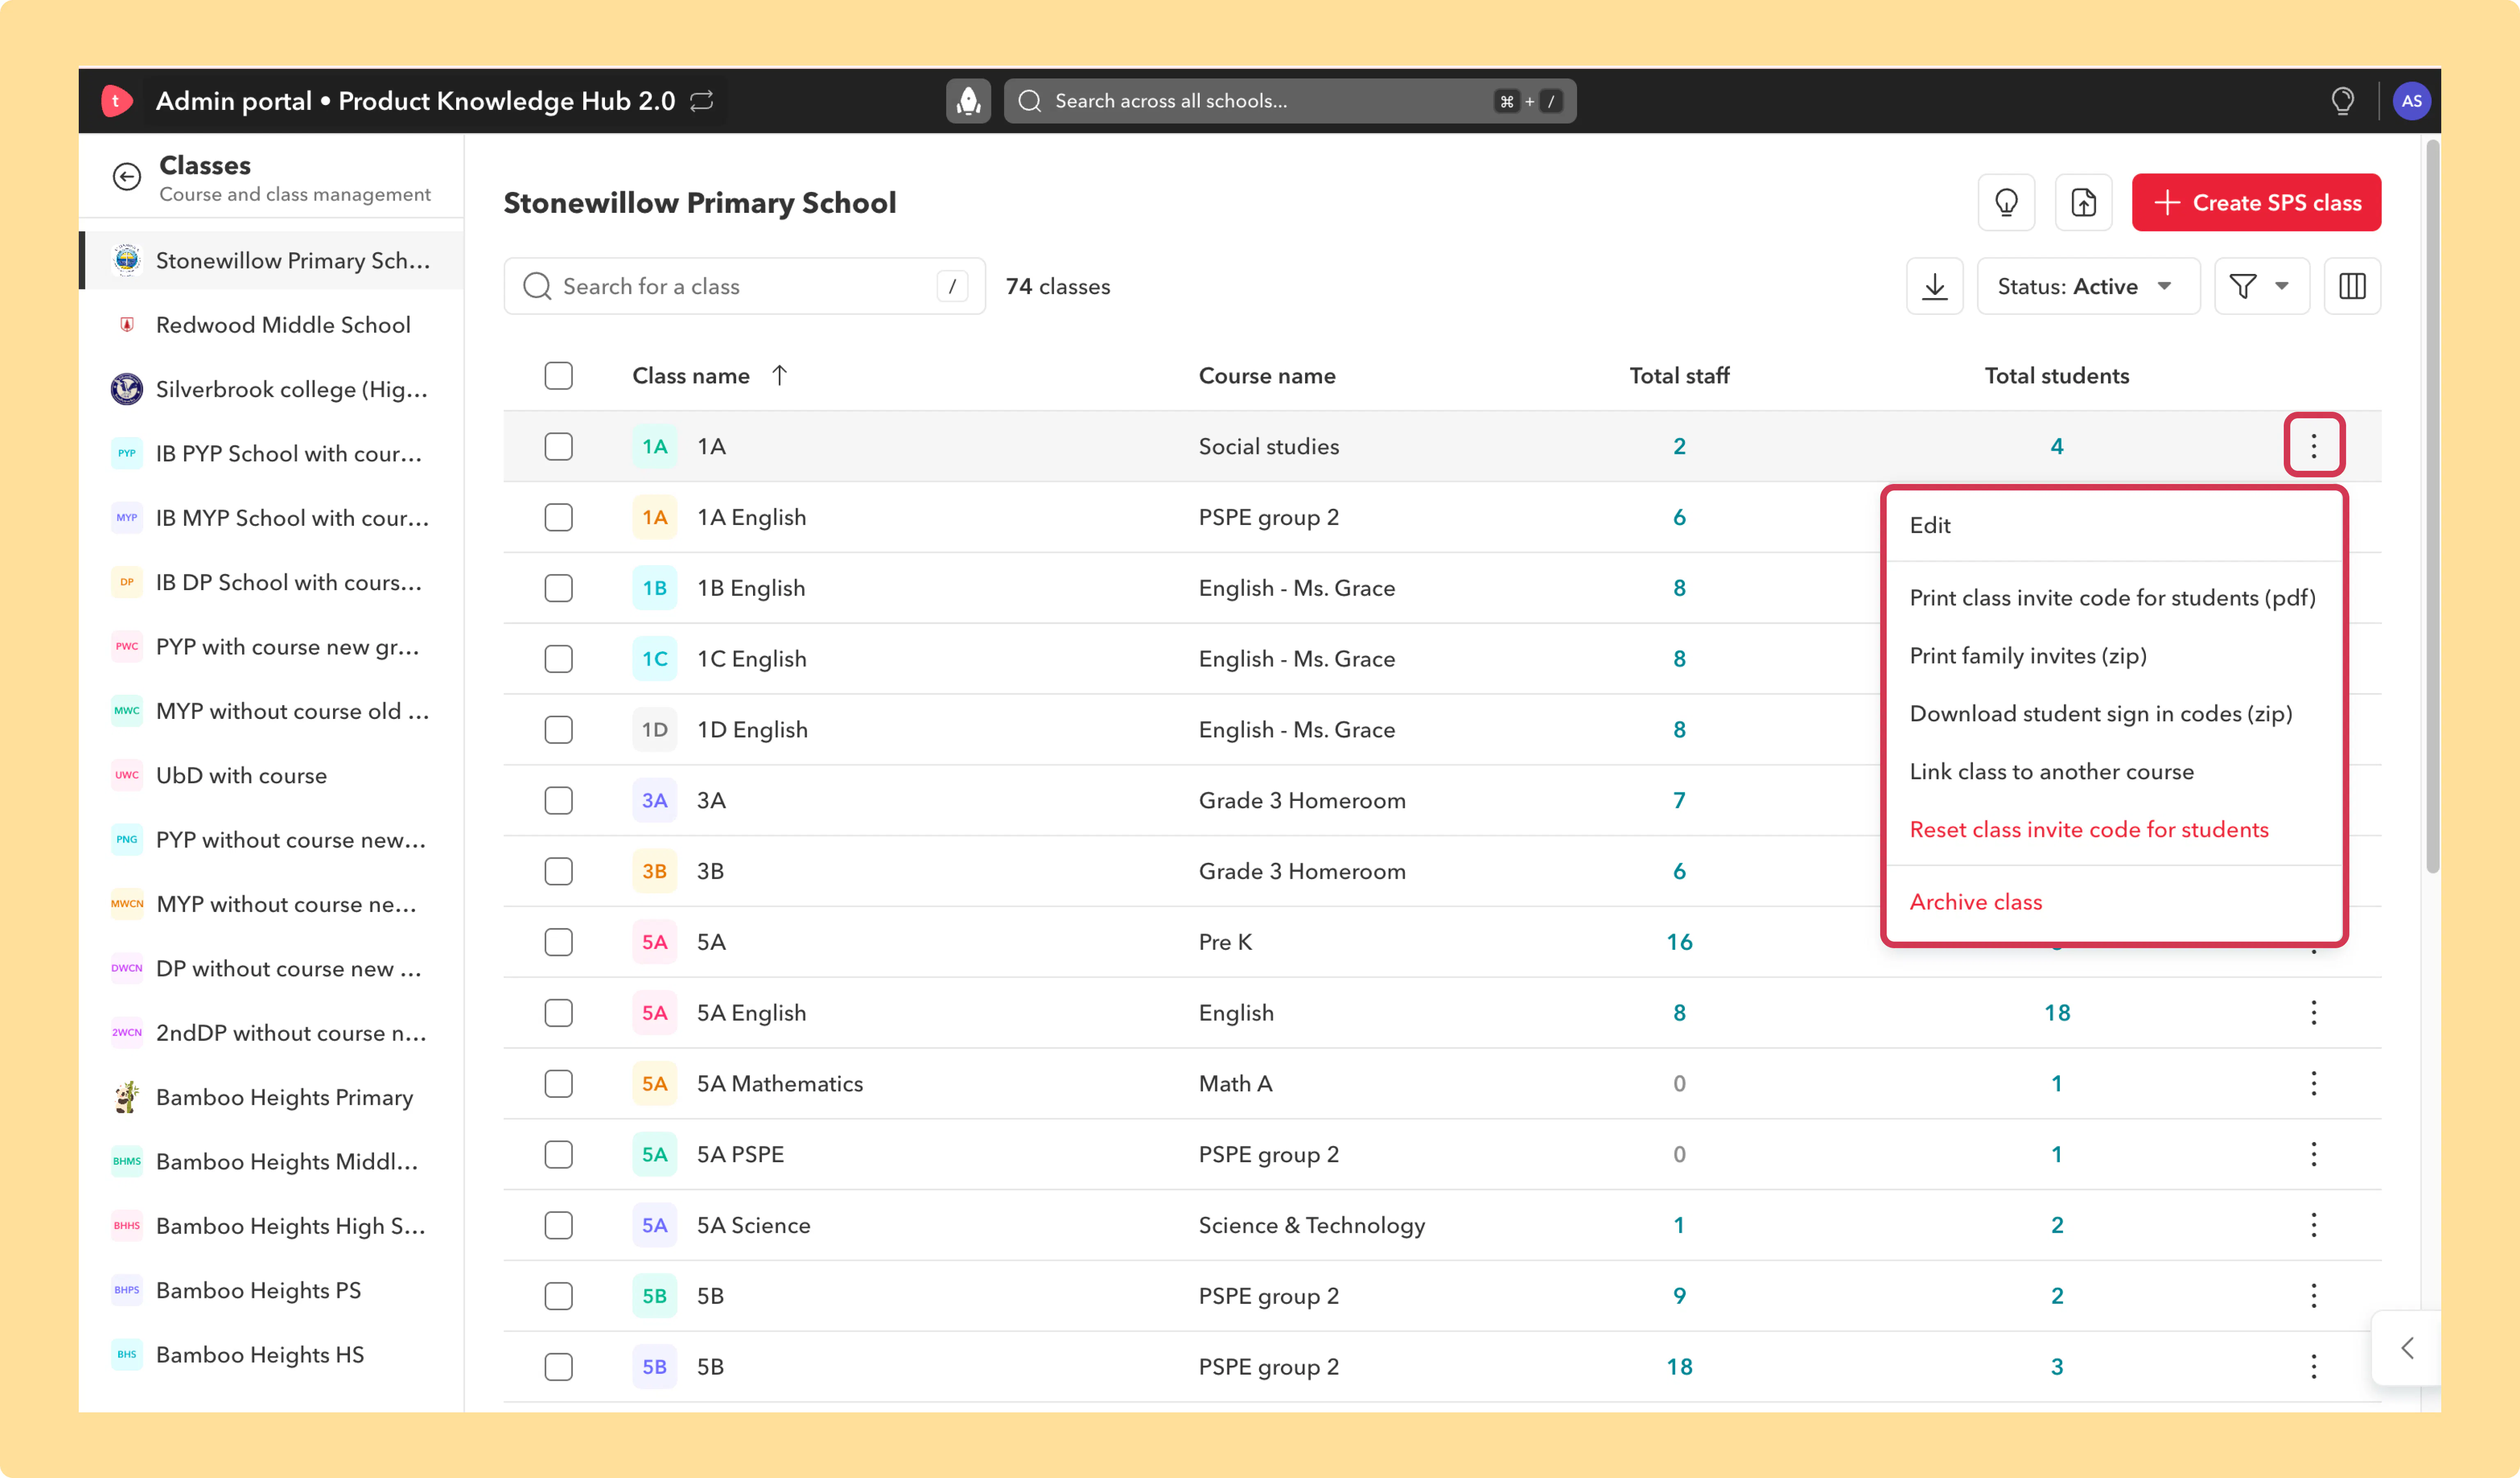
Task: Click the import file upload icon
Action: pyautogui.click(x=2083, y=203)
